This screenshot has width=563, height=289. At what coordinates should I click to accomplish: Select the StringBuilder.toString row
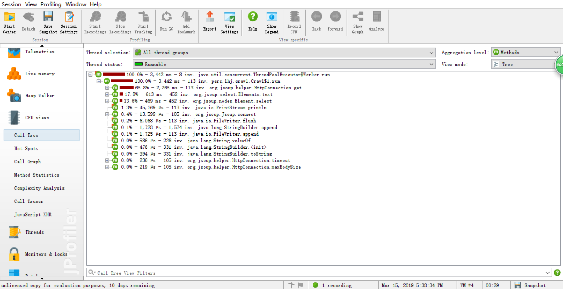(x=192, y=154)
